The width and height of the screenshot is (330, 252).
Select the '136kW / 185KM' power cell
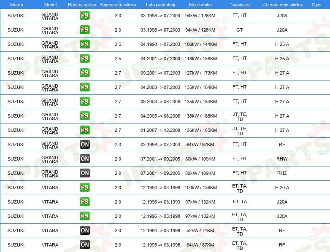coord(200,130)
